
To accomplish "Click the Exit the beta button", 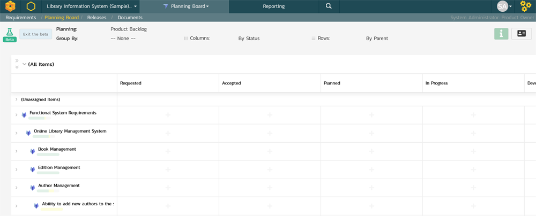I will coord(35,34).
